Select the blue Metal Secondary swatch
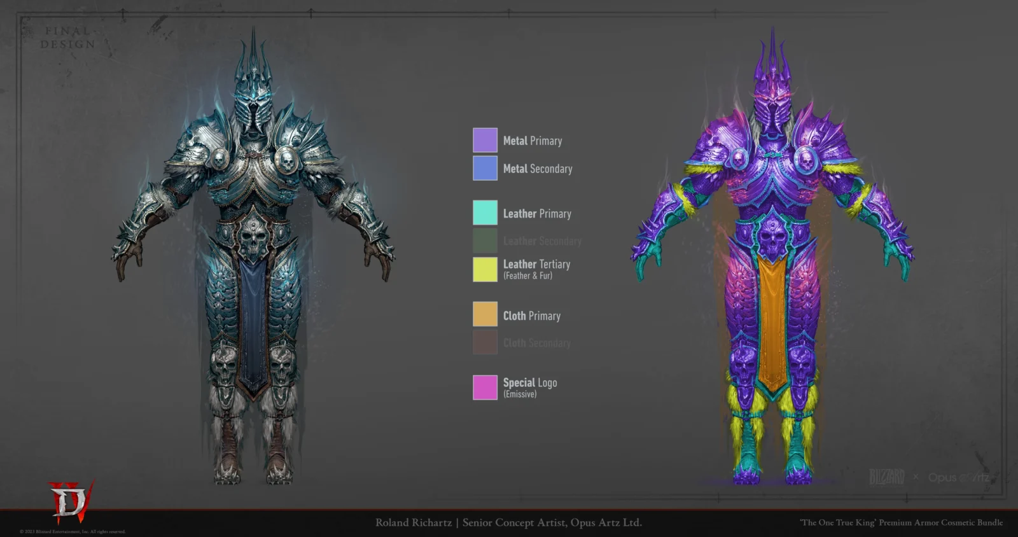The image size is (1018, 537). 485,169
